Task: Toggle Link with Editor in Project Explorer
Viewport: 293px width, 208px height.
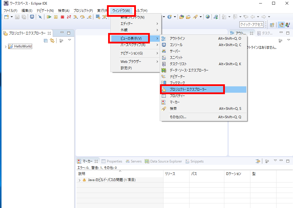Action: (52, 41)
